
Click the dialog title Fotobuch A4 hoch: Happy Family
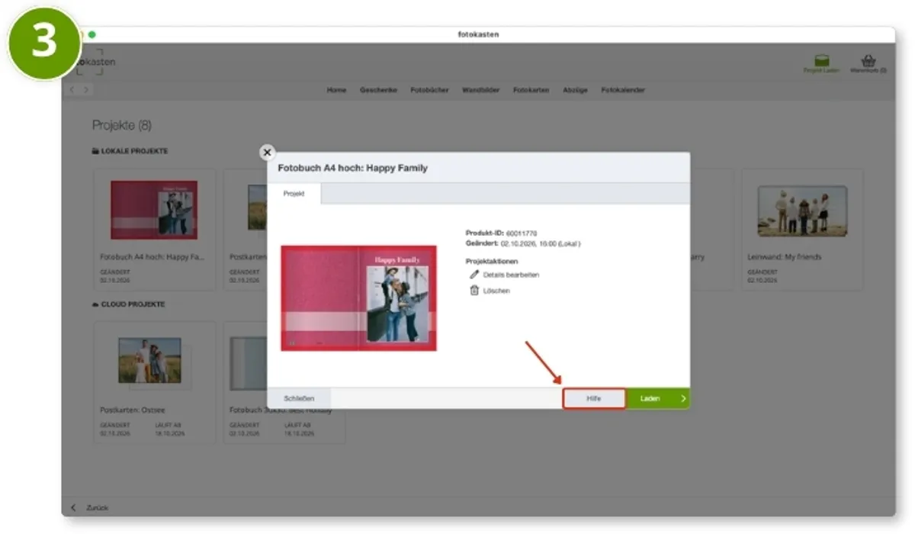352,168
